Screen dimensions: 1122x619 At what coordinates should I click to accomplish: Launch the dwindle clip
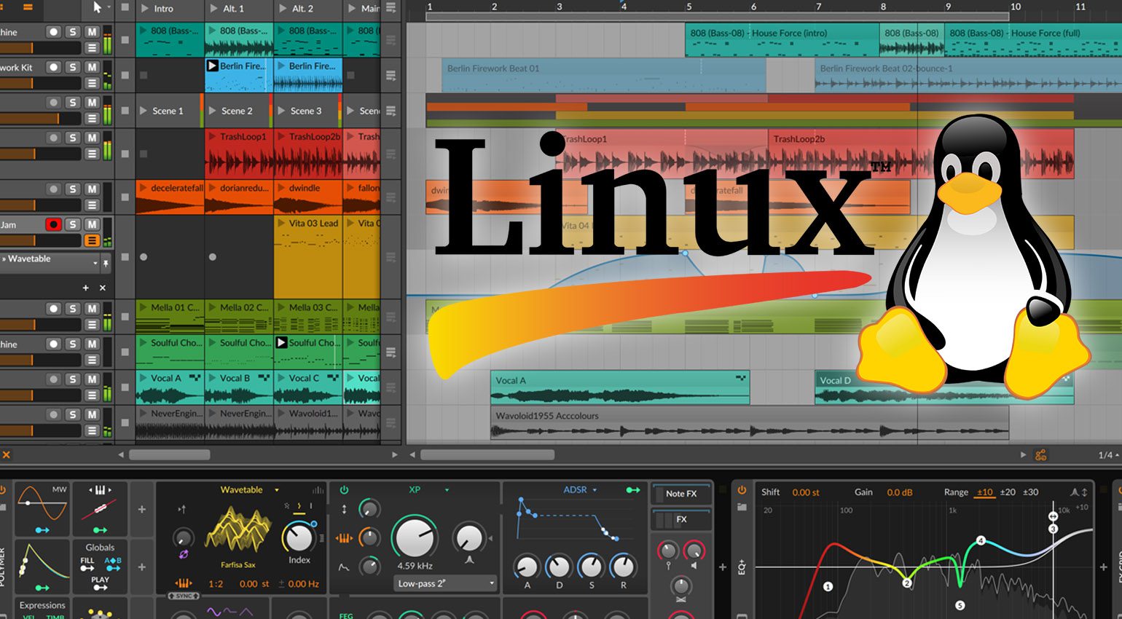pyautogui.click(x=282, y=188)
